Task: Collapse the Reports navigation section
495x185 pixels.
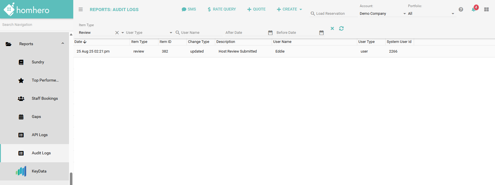Action: point(63,44)
